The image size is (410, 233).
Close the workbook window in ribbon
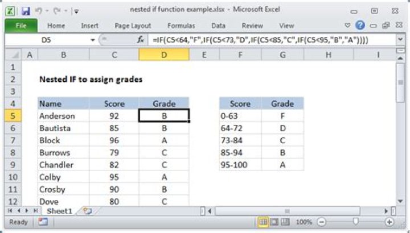pyautogui.click(x=399, y=25)
